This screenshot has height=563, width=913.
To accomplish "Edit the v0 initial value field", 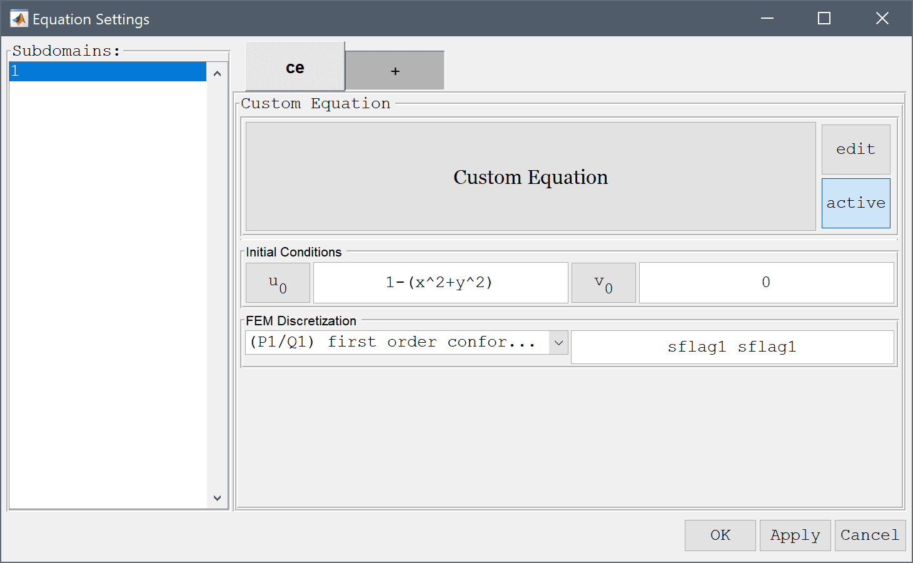I will tap(766, 283).
